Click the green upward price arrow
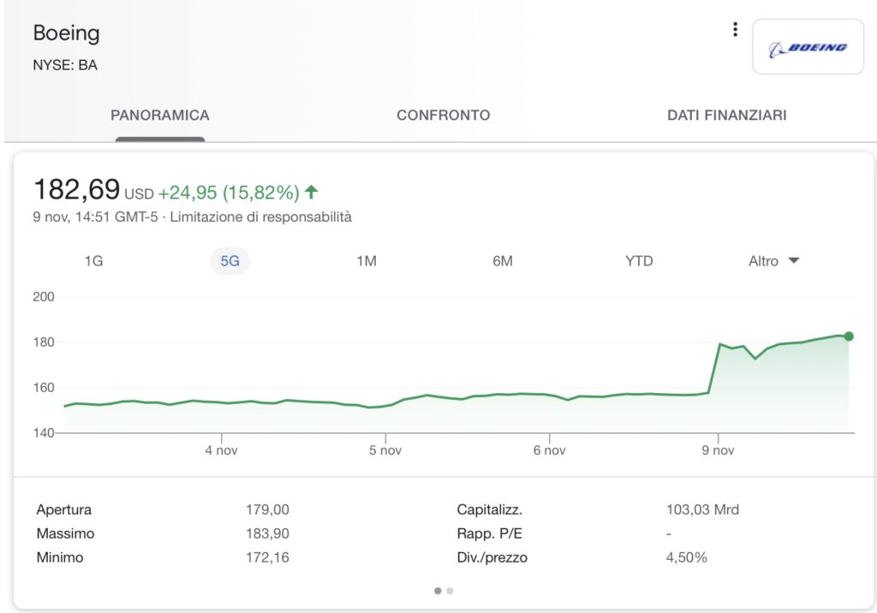 (x=312, y=193)
